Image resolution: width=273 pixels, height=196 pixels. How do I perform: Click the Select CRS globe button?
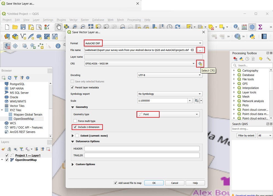point(200,64)
